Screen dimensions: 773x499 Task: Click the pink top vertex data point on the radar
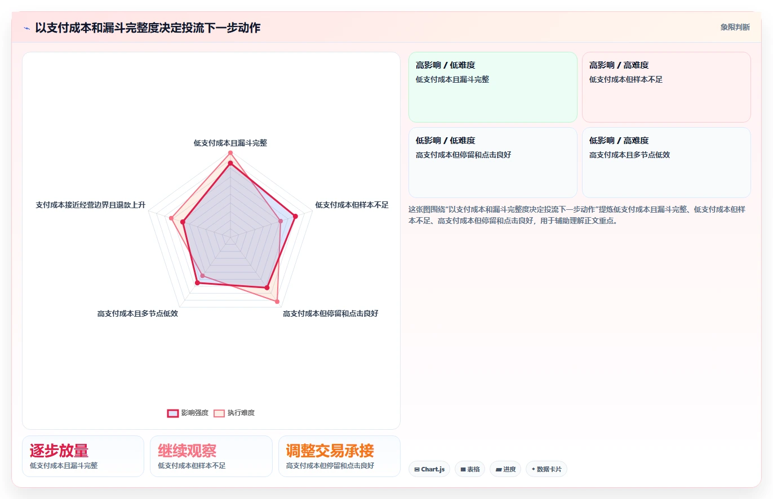click(230, 153)
